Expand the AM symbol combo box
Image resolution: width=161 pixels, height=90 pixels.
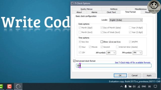pyautogui.click(x=111, y=53)
